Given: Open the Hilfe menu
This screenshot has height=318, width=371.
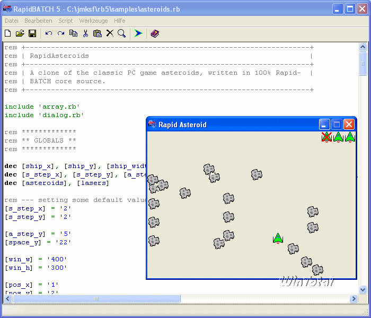Looking at the screenshot, I should pos(120,21).
